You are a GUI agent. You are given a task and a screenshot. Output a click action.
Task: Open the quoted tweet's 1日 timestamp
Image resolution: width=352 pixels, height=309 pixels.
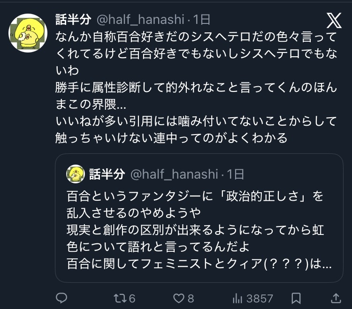point(235,174)
